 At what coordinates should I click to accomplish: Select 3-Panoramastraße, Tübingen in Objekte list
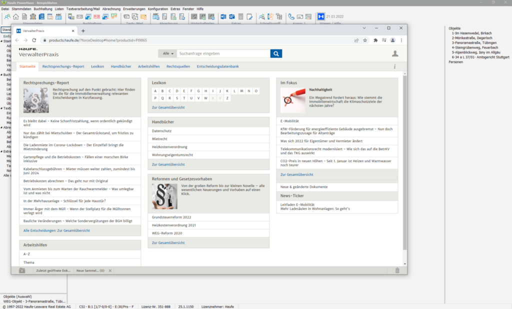pyautogui.click(x=474, y=43)
